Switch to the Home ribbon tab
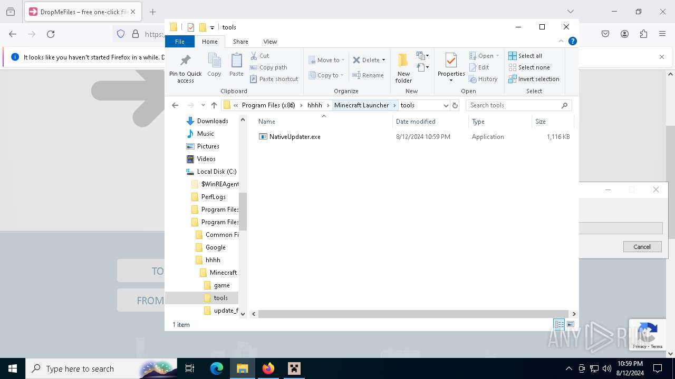 [210, 42]
